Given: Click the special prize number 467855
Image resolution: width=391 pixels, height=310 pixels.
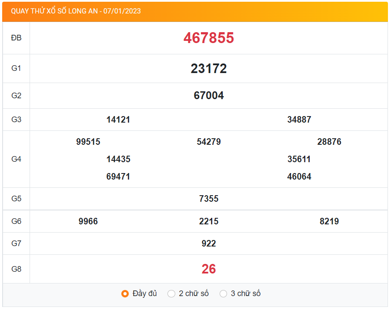Looking at the screenshot, I should pyautogui.click(x=209, y=38).
